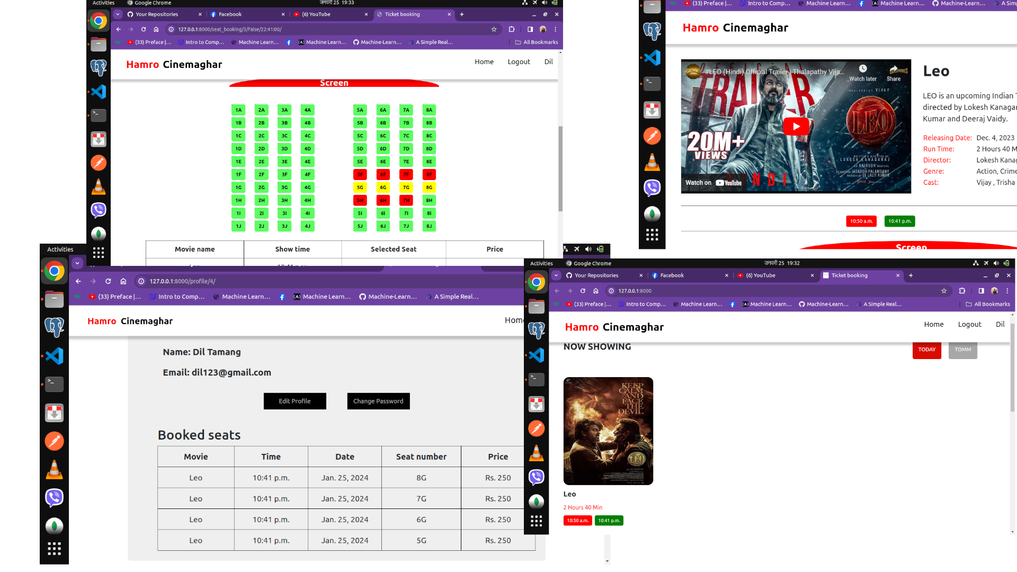Screen dimensions: 1017x572
Task: Open Chrome extensions puzzle icon in bottom-right window
Action: (x=962, y=291)
